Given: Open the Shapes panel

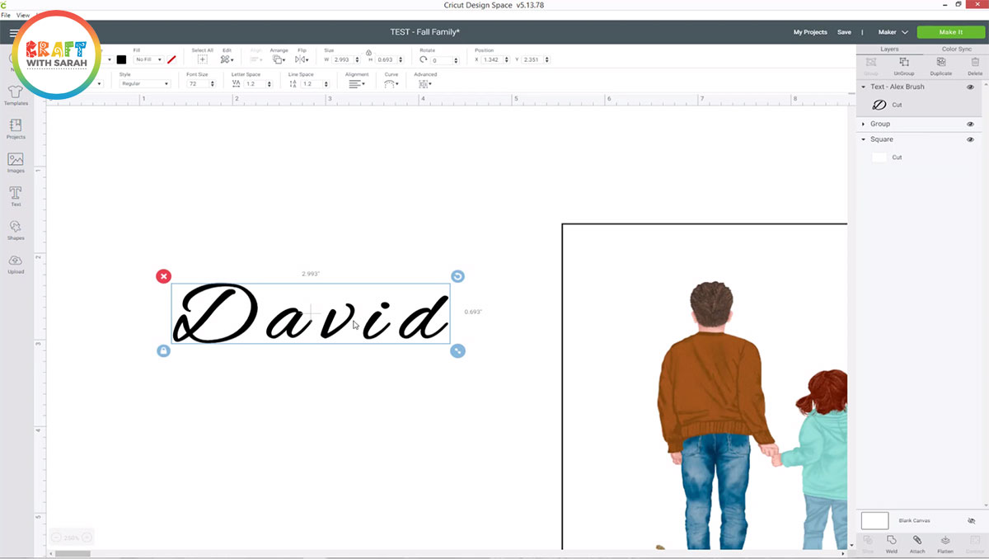Looking at the screenshot, I should click(x=15, y=229).
